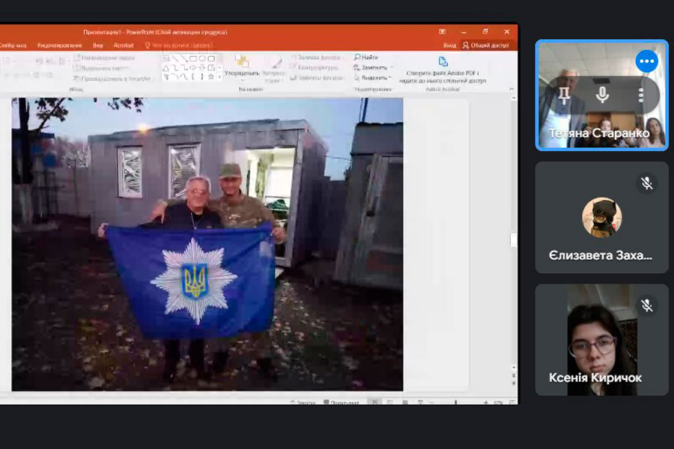Open three-dot options on Тетяна Старанко's tile
The image size is (674, 449).
(641, 94)
